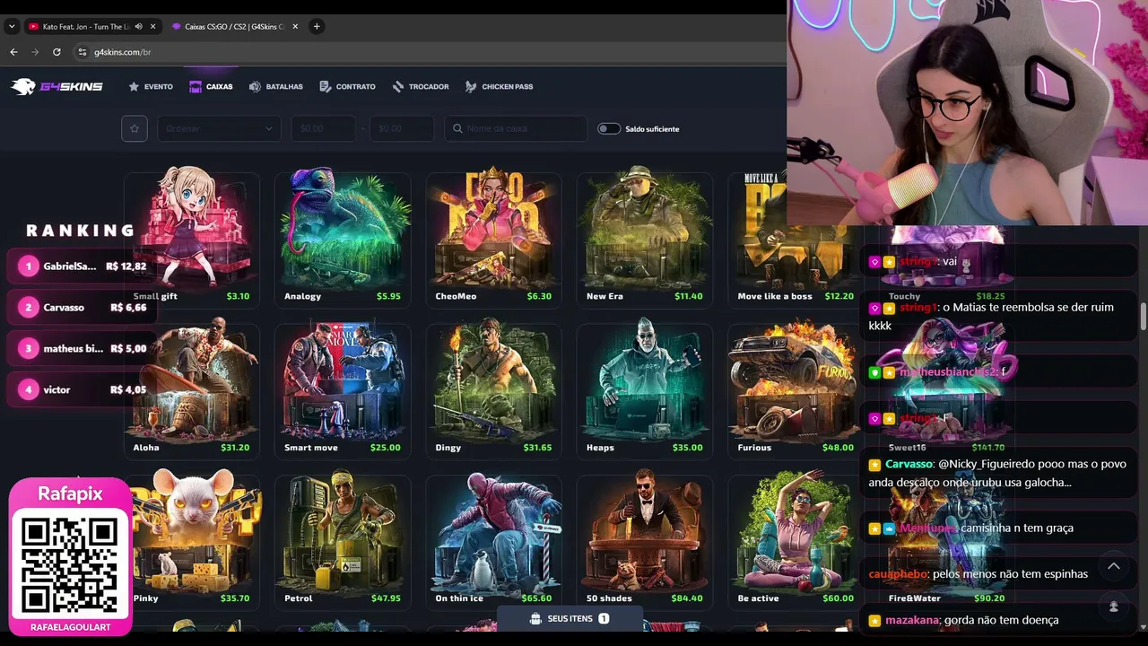Click the minimum price field
This screenshot has height=646, width=1148.
point(323,128)
